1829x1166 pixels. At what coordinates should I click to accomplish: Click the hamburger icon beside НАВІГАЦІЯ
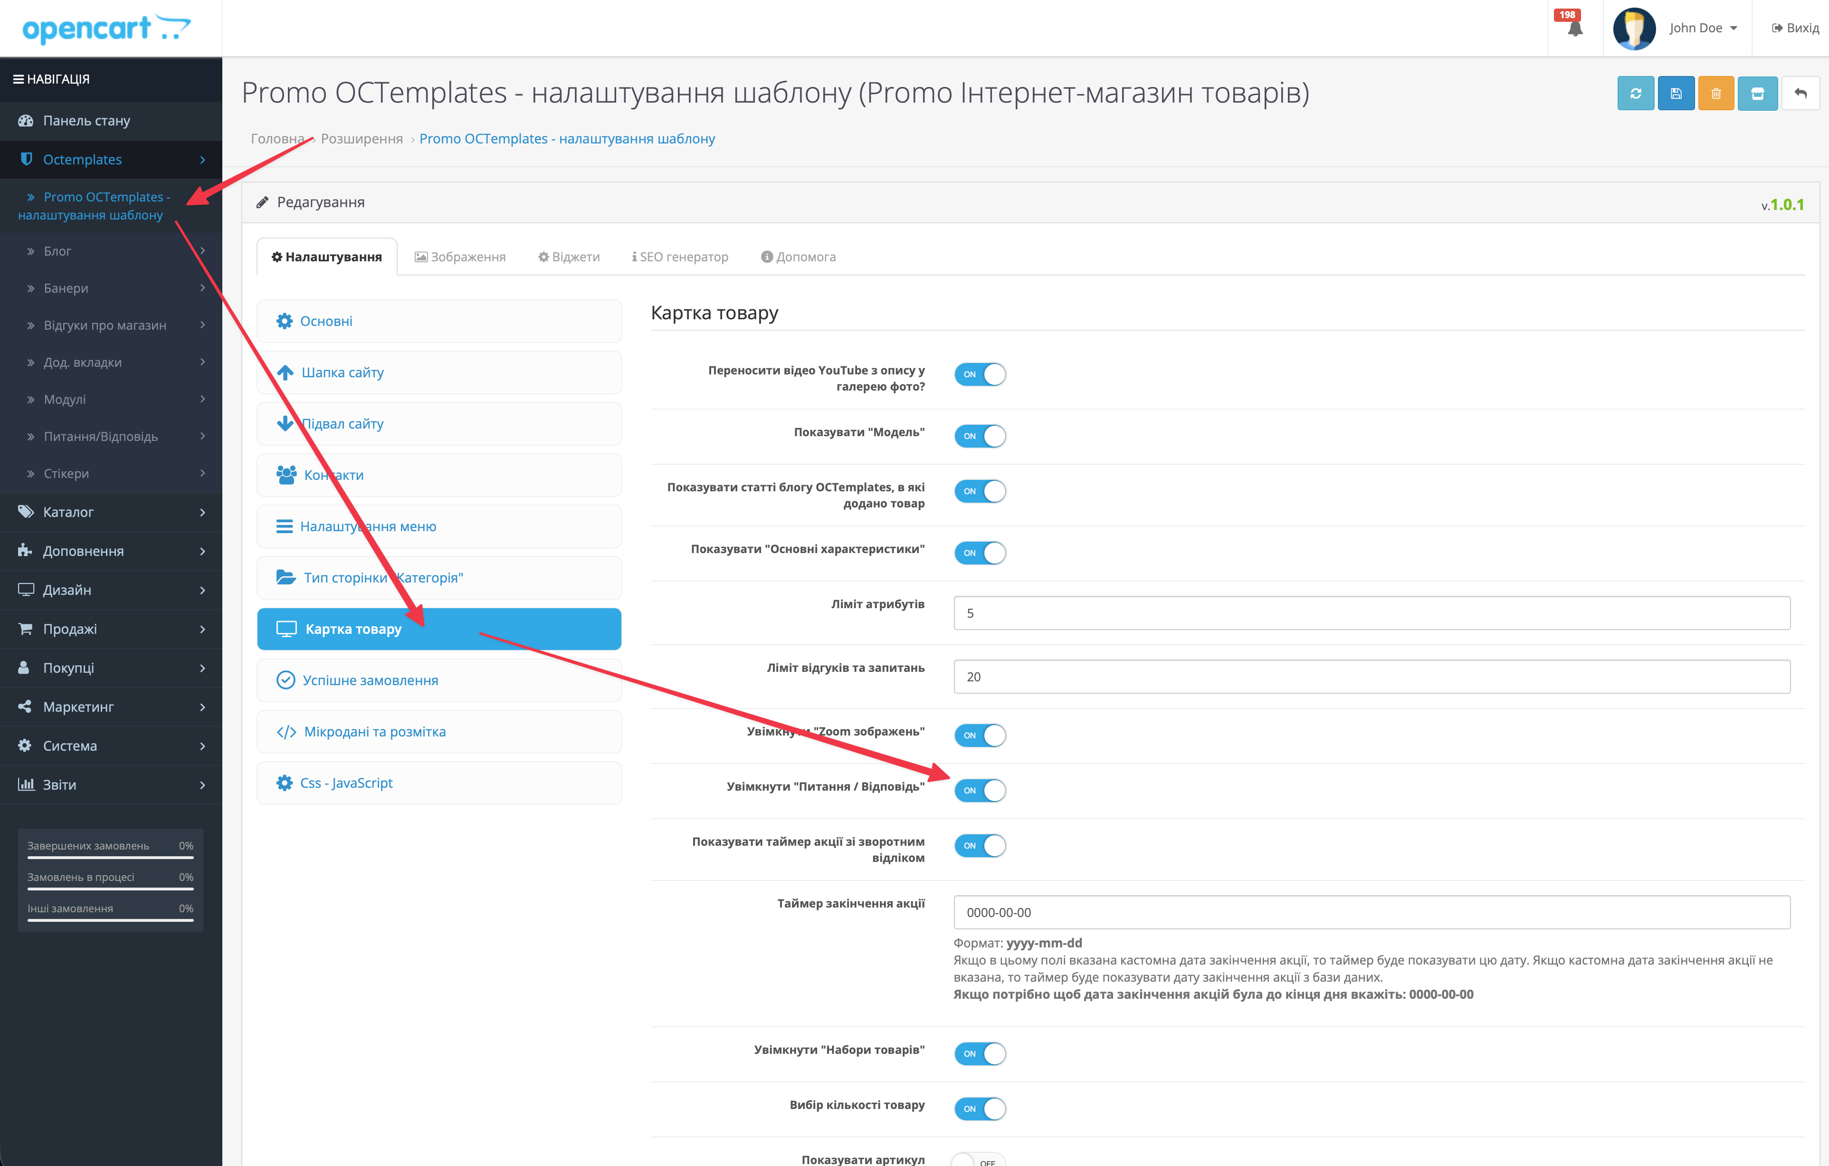18,79
